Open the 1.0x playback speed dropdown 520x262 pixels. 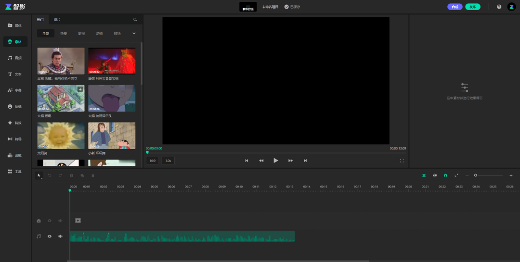point(168,161)
